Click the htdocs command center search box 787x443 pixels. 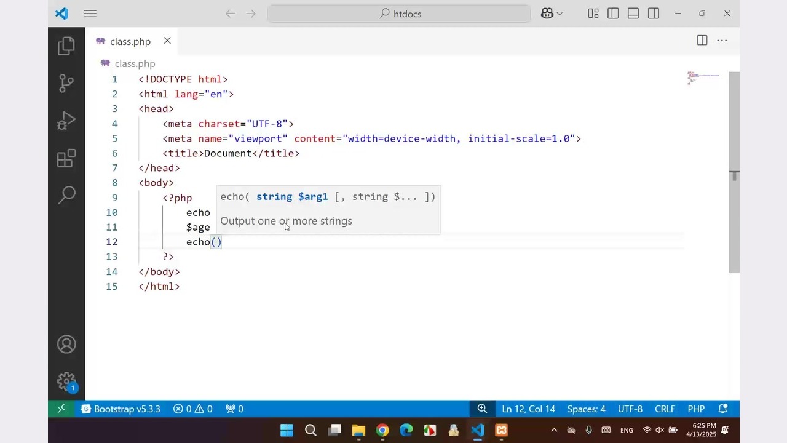pyautogui.click(x=399, y=14)
